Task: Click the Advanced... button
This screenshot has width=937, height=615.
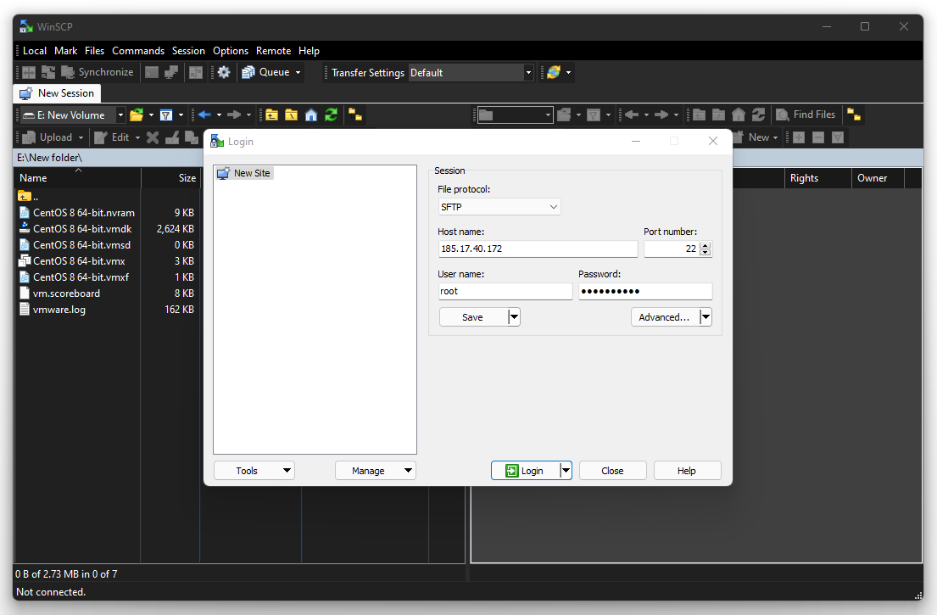Action: (665, 317)
